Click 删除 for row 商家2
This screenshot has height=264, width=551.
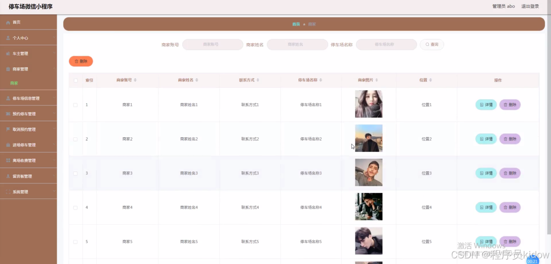pyautogui.click(x=510, y=139)
